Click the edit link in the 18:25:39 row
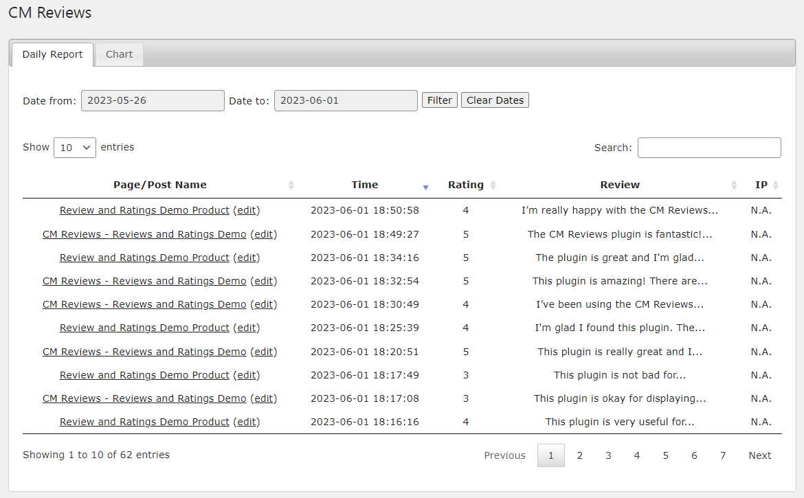Image resolution: width=804 pixels, height=498 pixels. [x=247, y=328]
